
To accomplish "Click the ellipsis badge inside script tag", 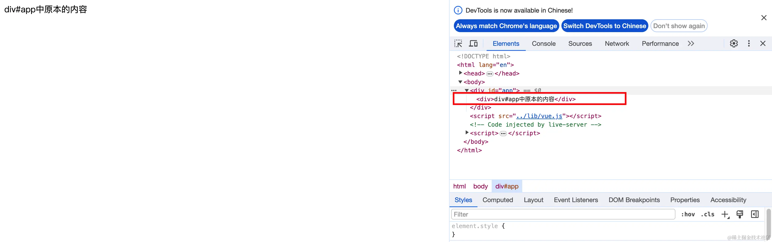I will pos(503,134).
